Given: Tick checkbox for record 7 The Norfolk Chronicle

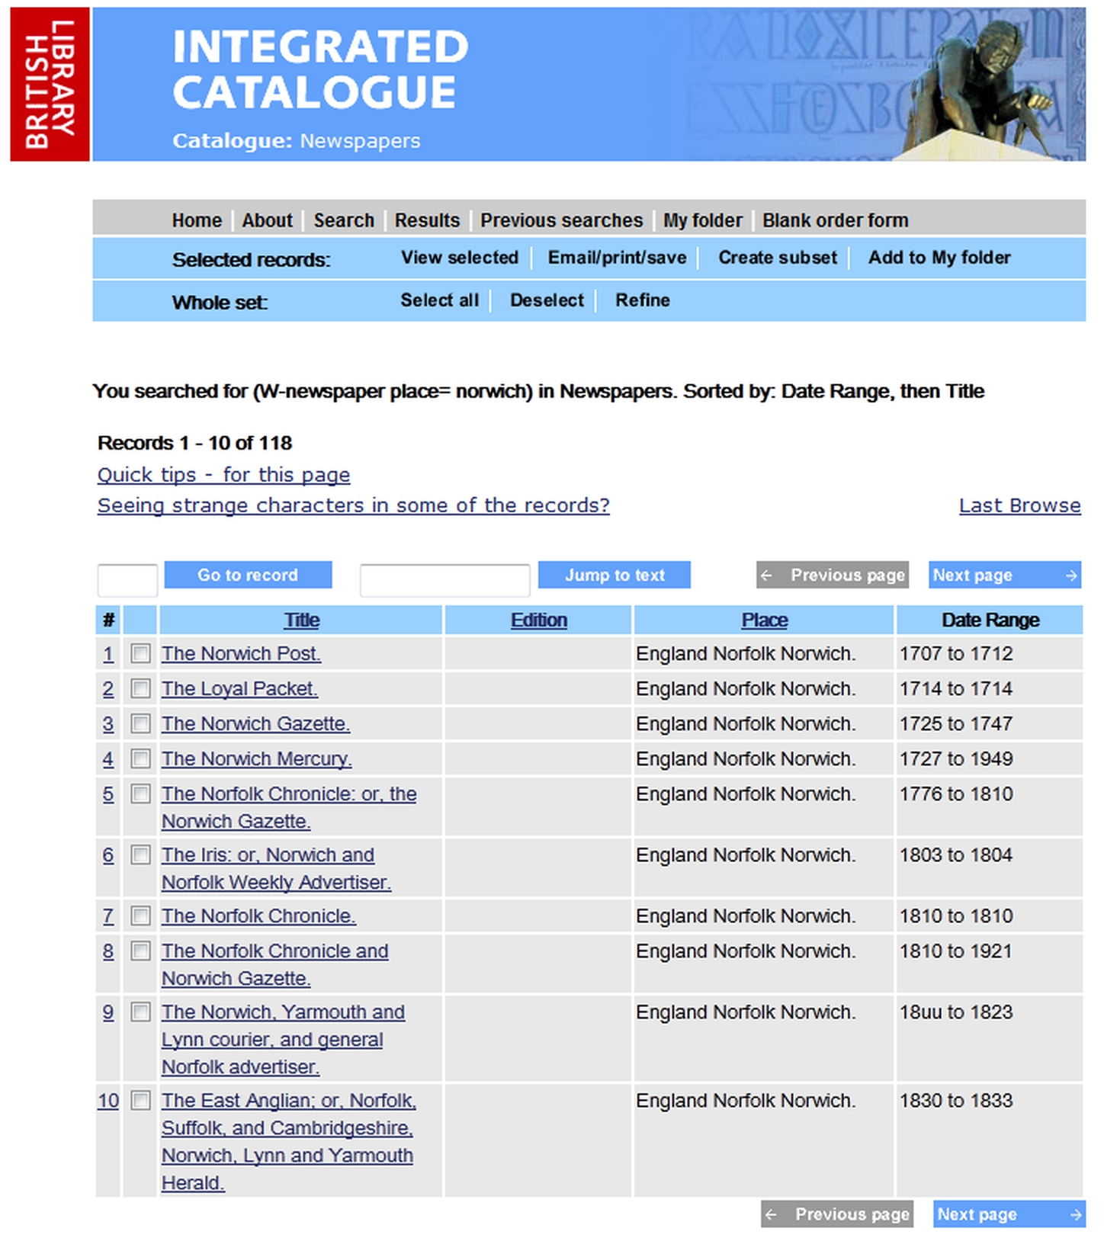Looking at the screenshot, I should click(x=140, y=916).
